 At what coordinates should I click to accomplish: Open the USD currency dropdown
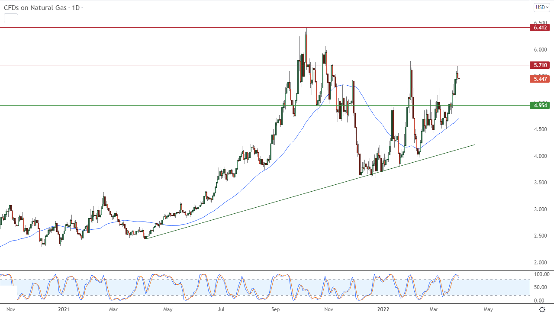[x=541, y=7]
